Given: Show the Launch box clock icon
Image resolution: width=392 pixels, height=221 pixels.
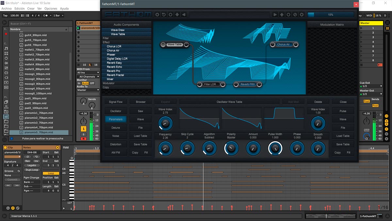Looking at the screenshot, I should click(8, 208).
